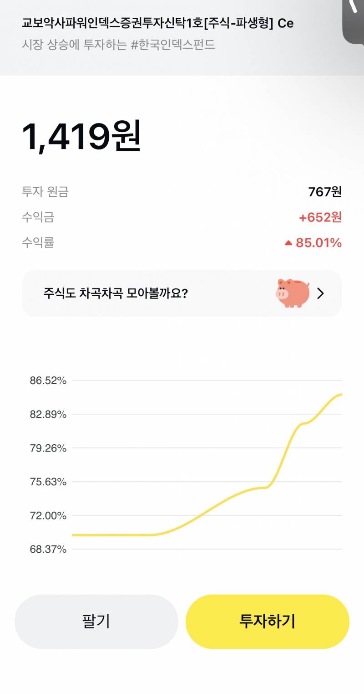Click the 86.52% axis label on chart
Viewport: 364px width, 694px height.
[x=48, y=380]
